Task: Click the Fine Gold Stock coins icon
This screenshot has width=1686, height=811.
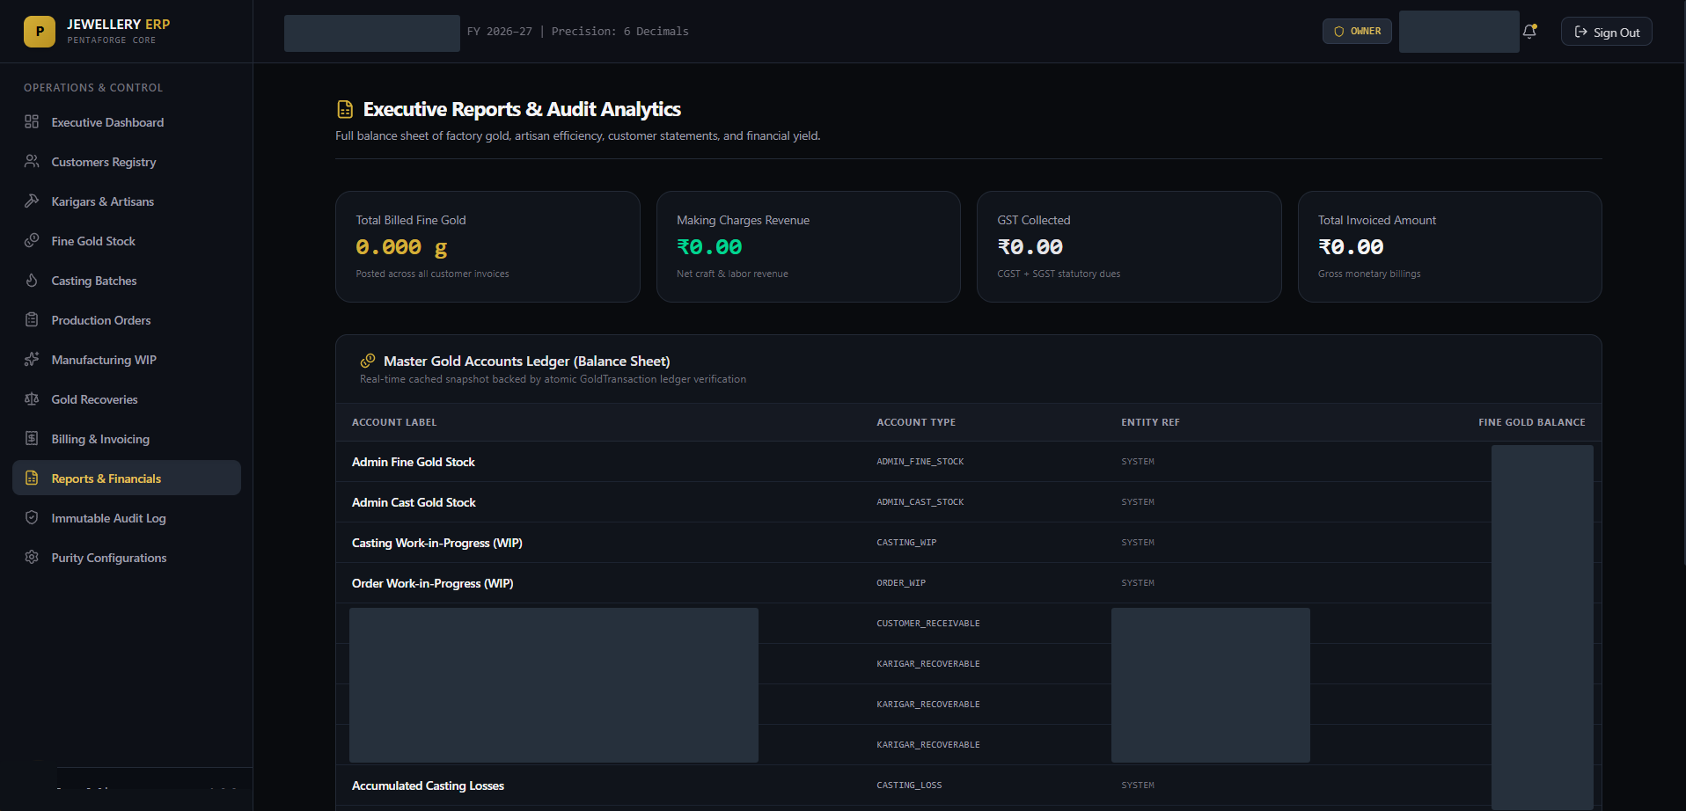Action: point(32,240)
